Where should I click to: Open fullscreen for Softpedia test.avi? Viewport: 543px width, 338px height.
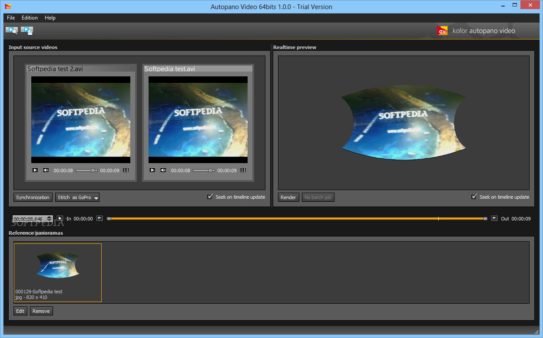243,171
